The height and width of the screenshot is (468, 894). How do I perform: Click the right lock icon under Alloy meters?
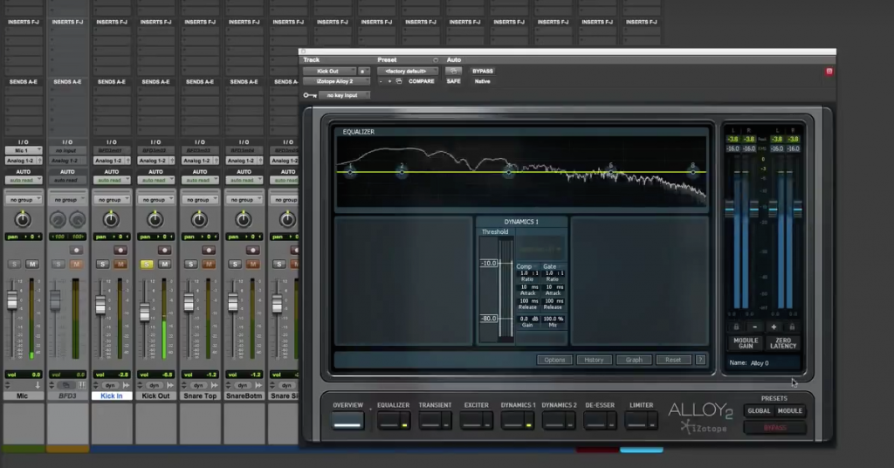pyautogui.click(x=792, y=327)
